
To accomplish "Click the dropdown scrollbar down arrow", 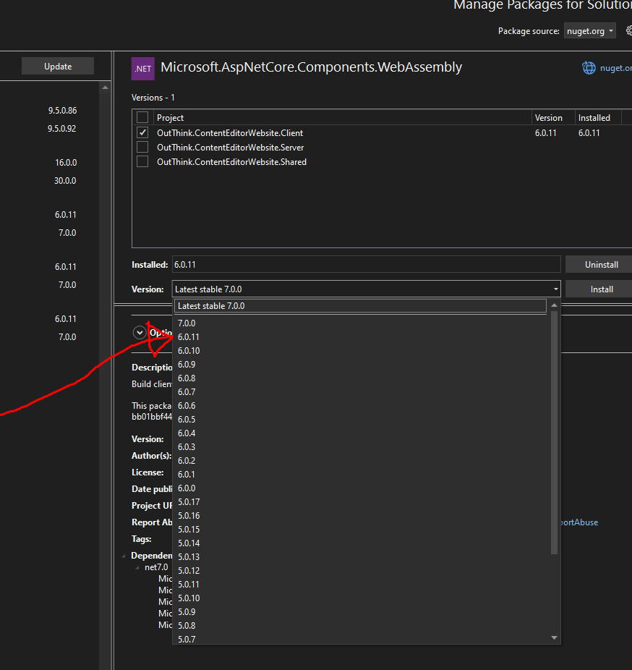I will click(554, 637).
